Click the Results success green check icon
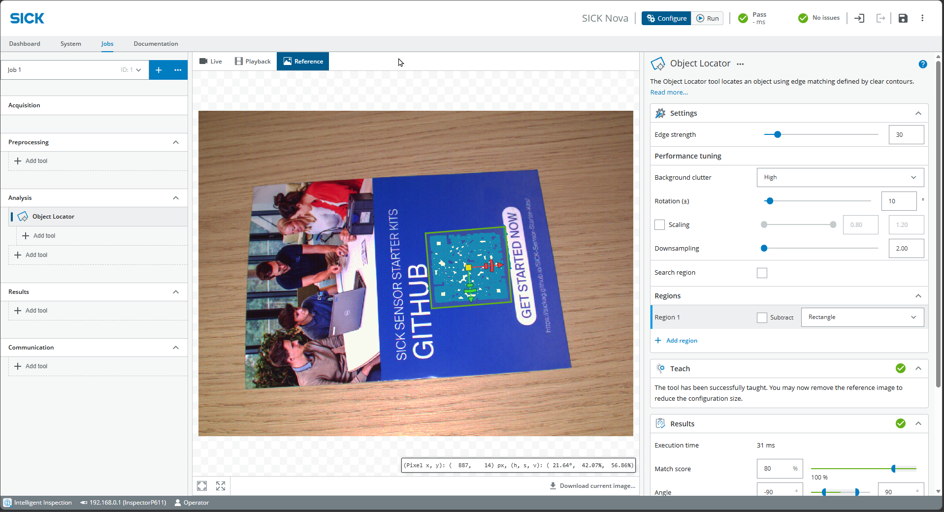 point(901,423)
